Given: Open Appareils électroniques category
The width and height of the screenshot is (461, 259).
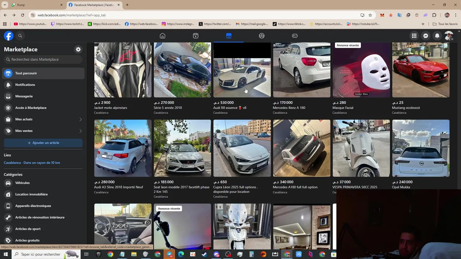Looking at the screenshot, I should [43, 206].
